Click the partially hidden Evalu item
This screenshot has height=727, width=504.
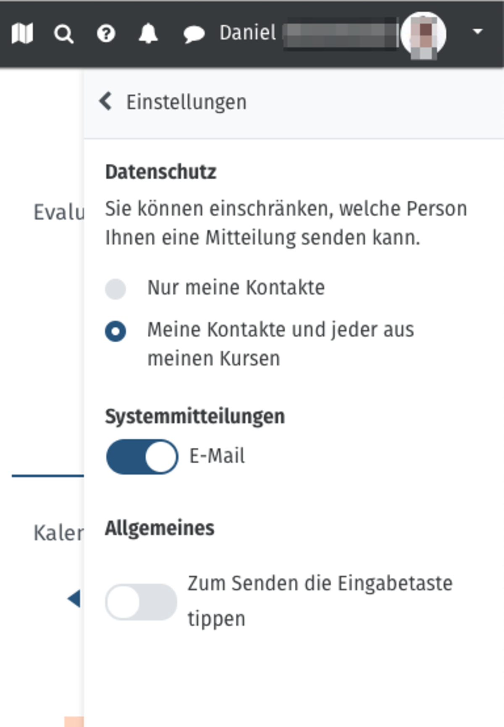tap(59, 212)
